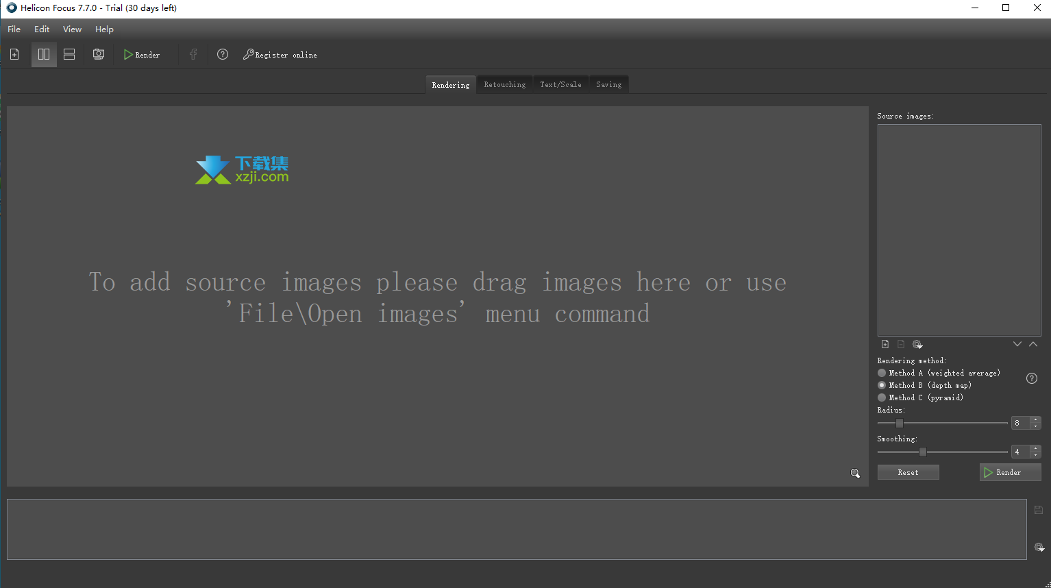The height and width of the screenshot is (588, 1051).
Task: Select Method A (weighted average)
Action: (x=939, y=373)
